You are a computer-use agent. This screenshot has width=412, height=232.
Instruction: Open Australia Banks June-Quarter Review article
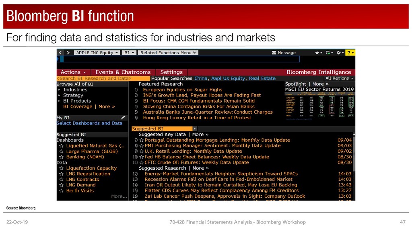click(x=208, y=112)
